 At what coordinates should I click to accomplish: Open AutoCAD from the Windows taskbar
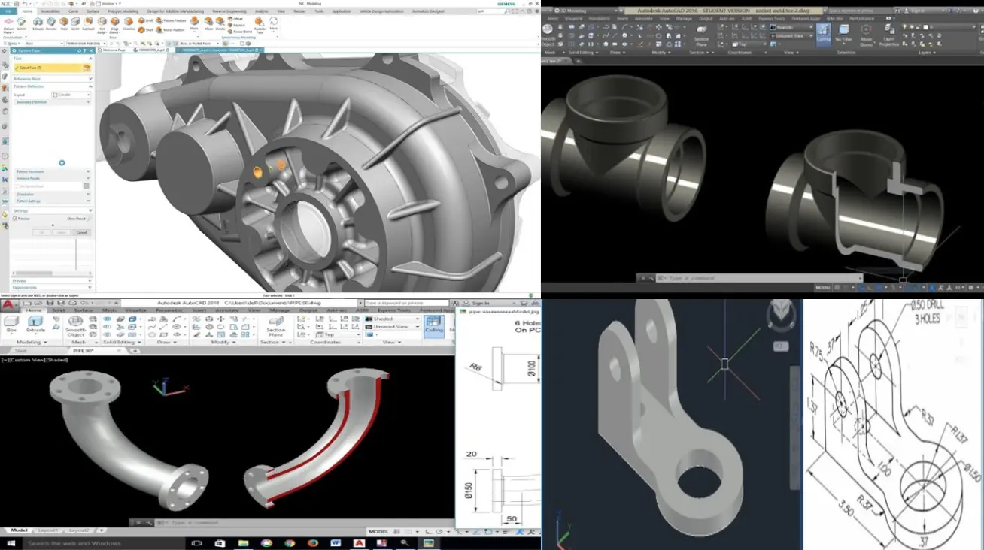coord(360,542)
